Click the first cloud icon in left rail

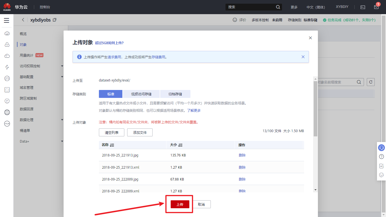click(x=7, y=33)
